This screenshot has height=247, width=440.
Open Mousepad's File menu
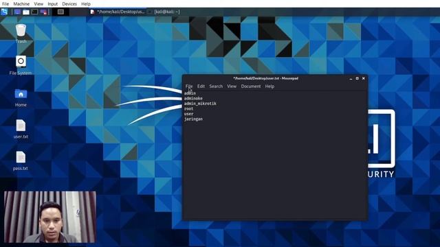click(189, 86)
